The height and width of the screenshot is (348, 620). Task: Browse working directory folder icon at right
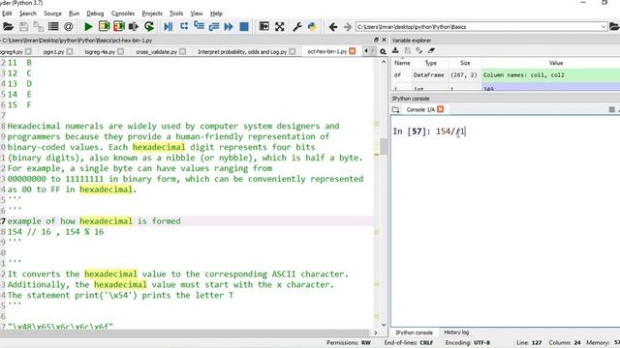click(x=614, y=27)
